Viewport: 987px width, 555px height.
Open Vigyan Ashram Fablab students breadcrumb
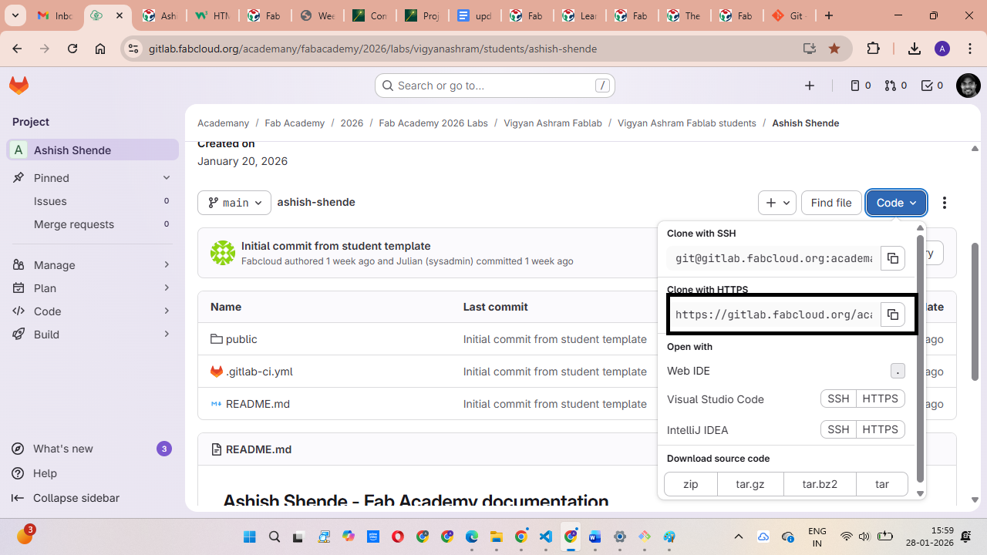pos(687,123)
